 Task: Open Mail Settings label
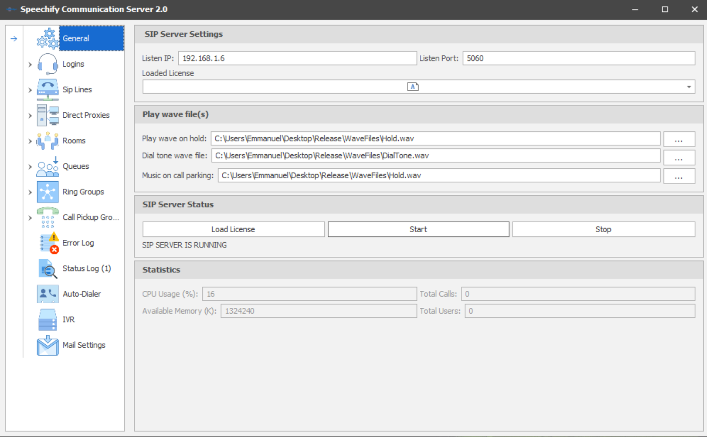pos(84,345)
